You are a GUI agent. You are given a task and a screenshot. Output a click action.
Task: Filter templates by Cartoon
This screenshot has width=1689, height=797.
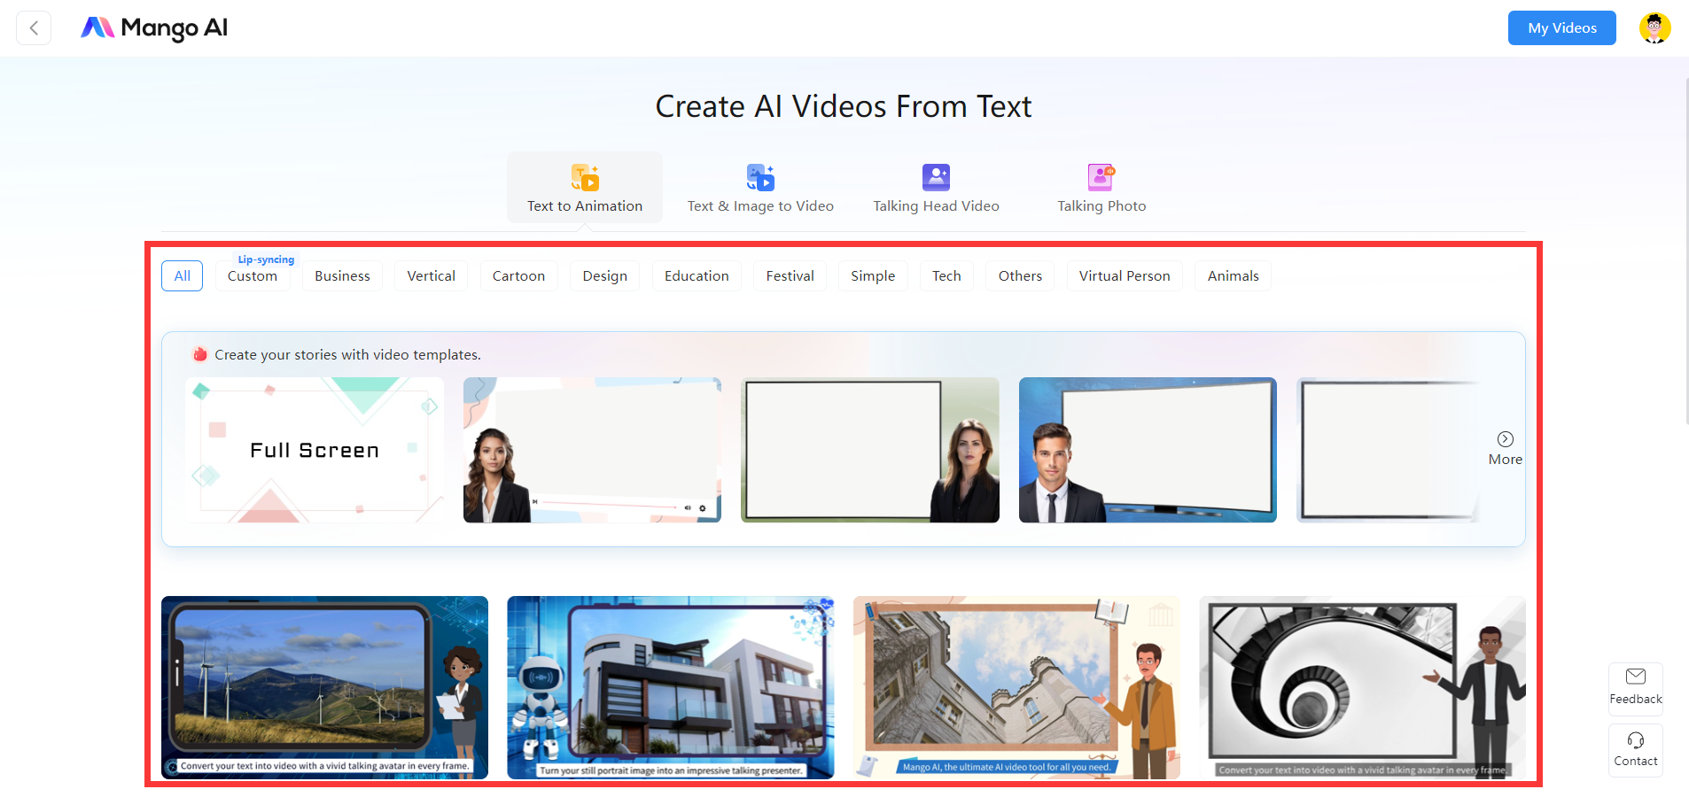pyautogui.click(x=518, y=276)
